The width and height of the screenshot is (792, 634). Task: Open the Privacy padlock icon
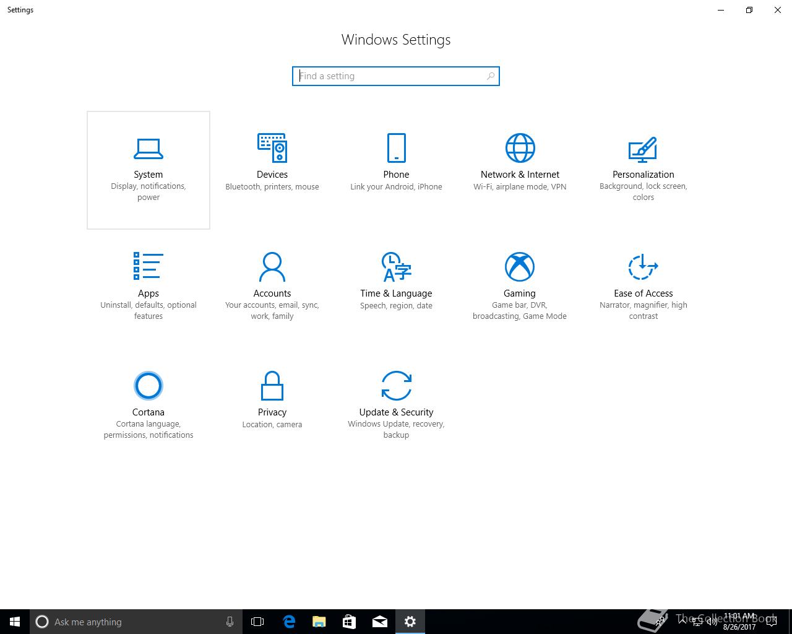(272, 386)
